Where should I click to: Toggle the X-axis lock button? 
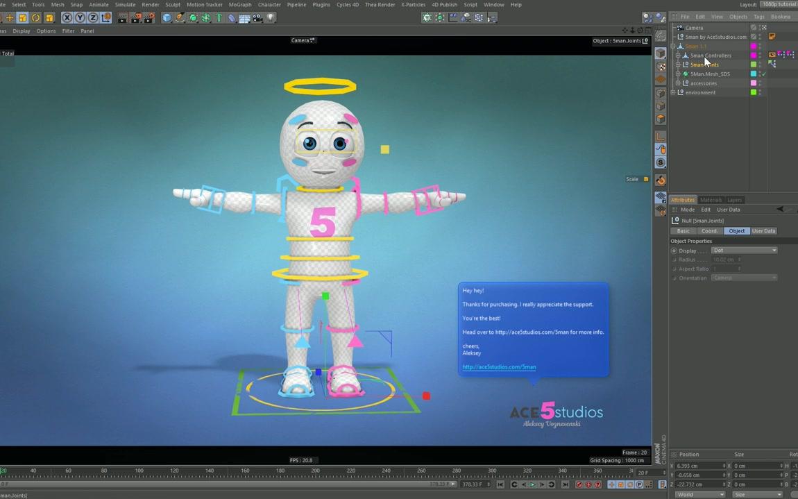66,17
